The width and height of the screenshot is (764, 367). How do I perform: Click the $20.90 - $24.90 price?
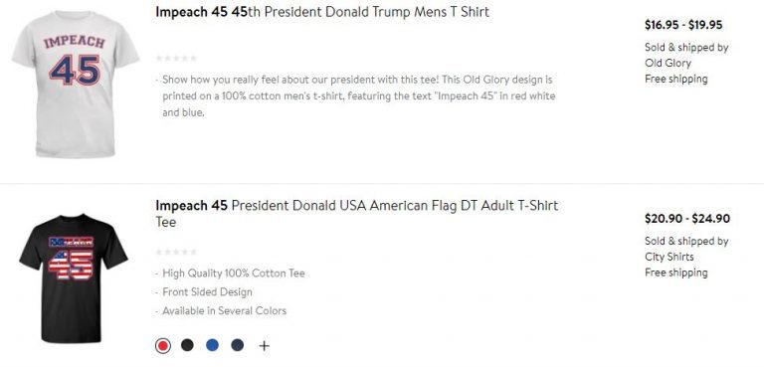pos(687,219)
